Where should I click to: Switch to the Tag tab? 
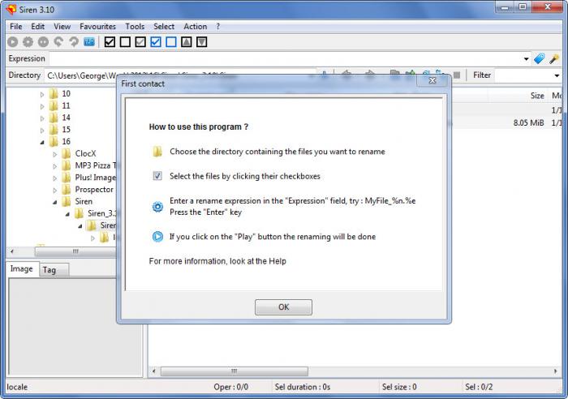49,270
